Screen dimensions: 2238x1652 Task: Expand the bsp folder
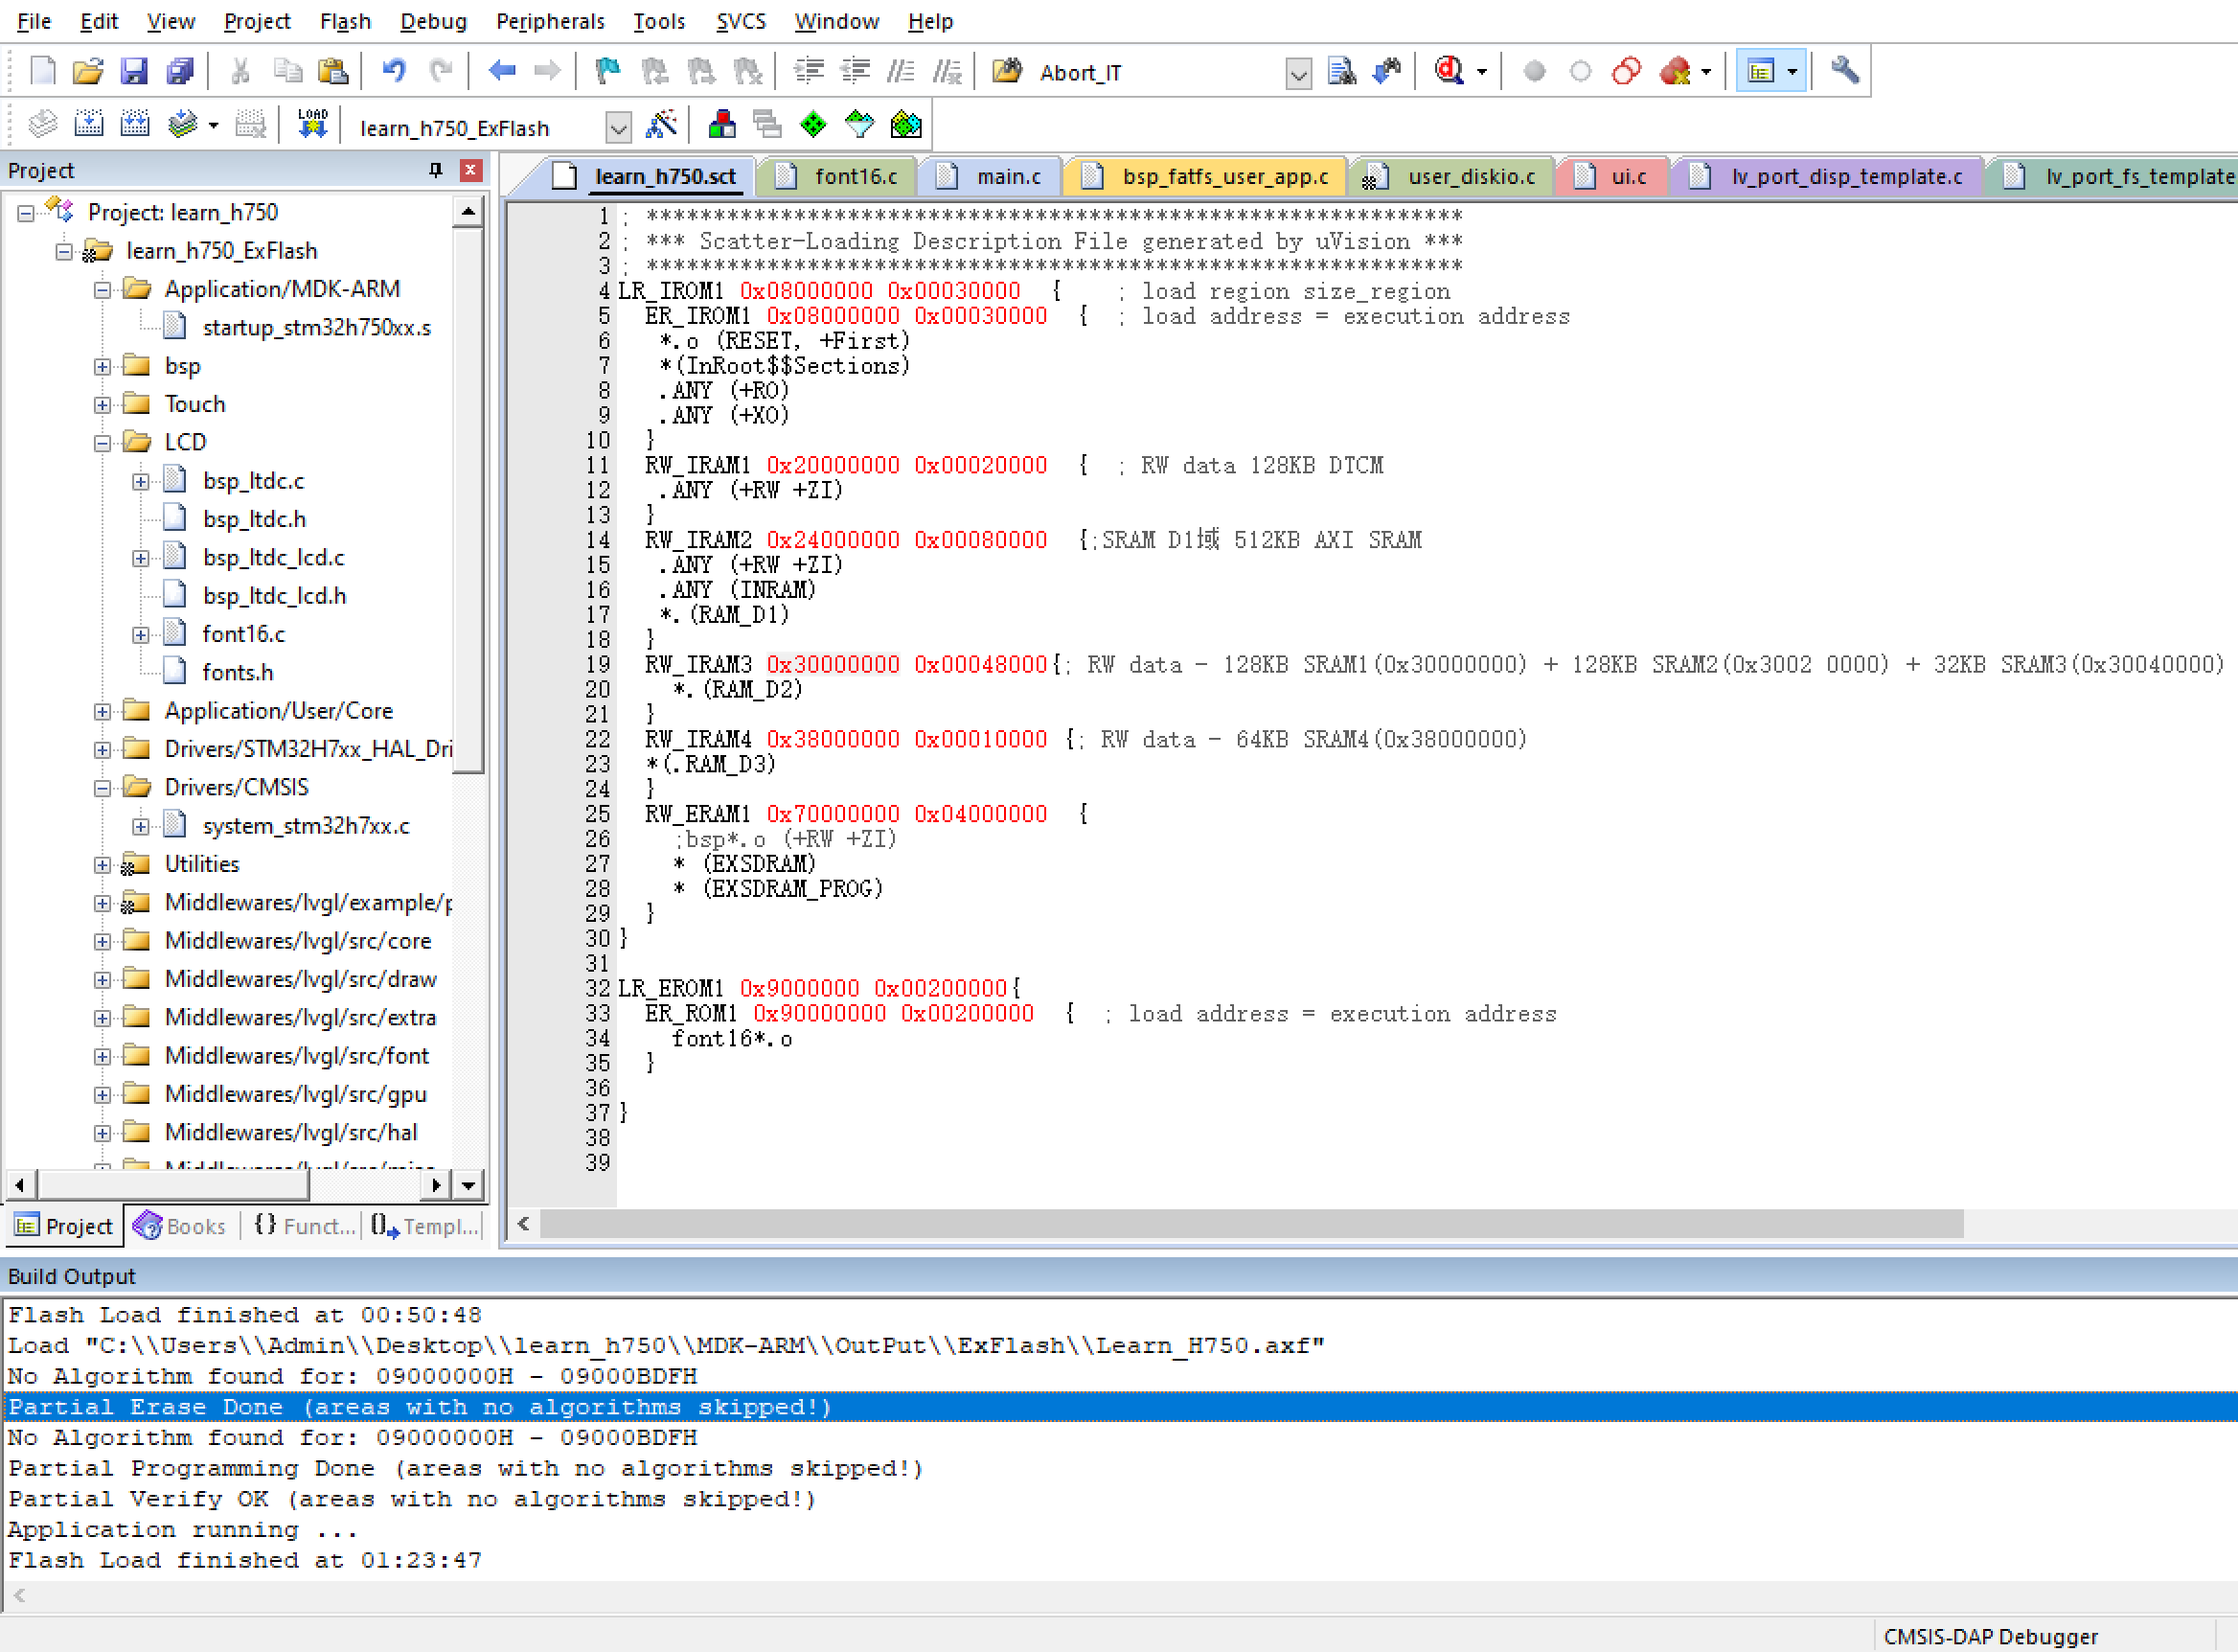103,366
